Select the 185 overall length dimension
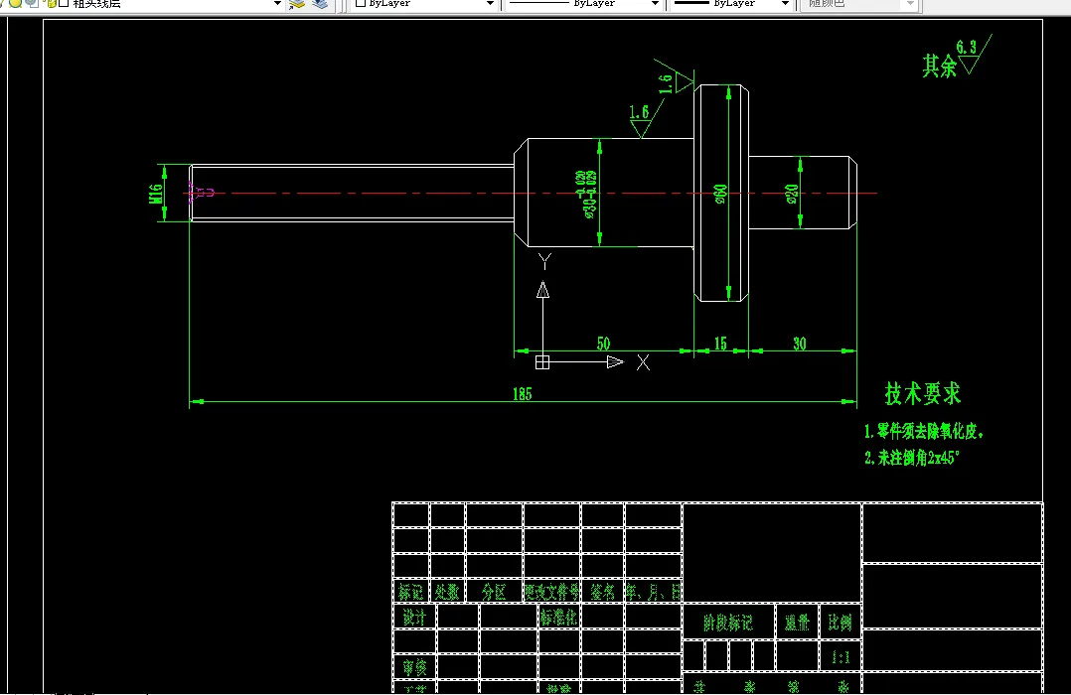Screen dimensions: 1071x695 pyautogui.click(x=522, y=394)
